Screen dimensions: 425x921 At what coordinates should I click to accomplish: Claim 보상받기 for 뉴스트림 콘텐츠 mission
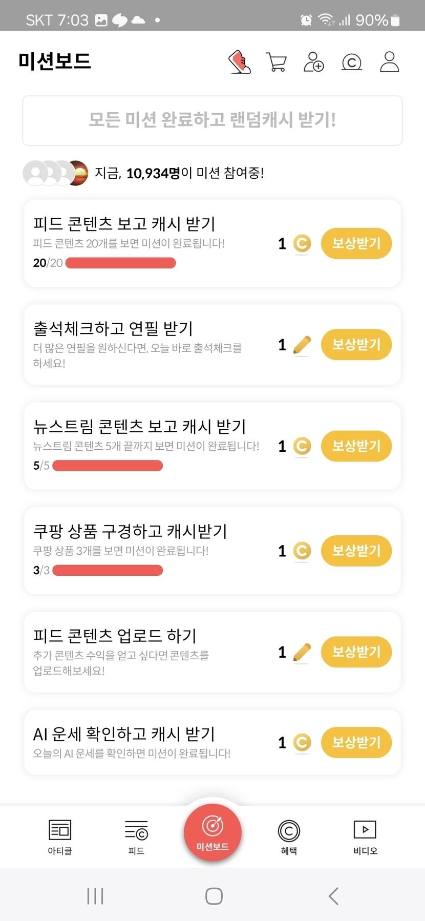coord(356,446)
